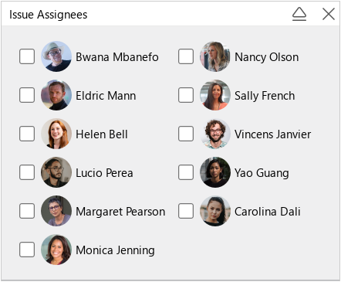This screenshot has height=282, width=341.
Task: Click Monica Jenning's profile photo
Action: coord(56,250)
